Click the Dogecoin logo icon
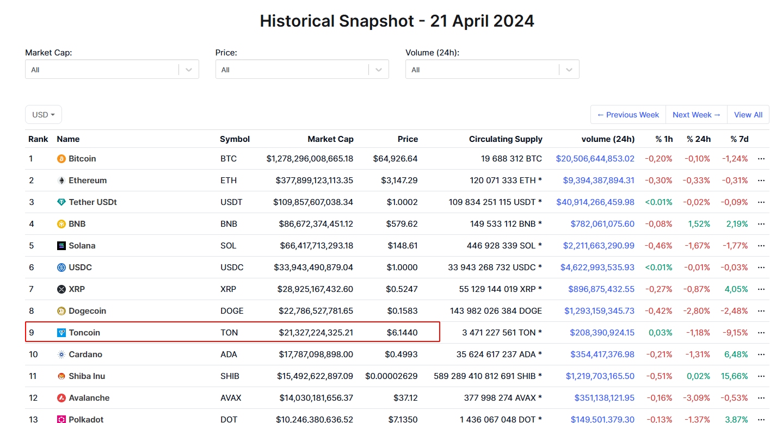The height and width of the screenshot is (423, 770). [61, 311]
